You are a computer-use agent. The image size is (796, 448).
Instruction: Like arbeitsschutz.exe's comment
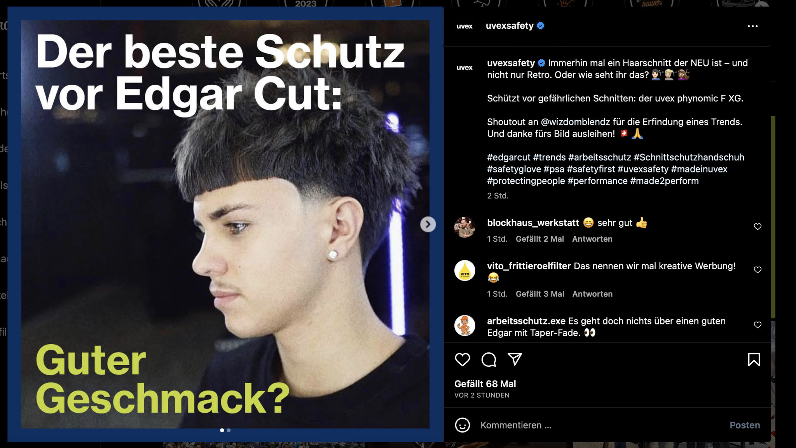(x=758, y=325)
